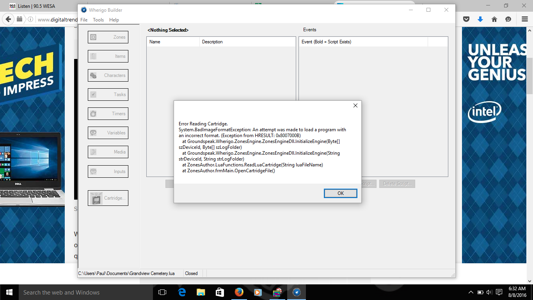533x300 pixels.
Task: Open the Inputs section
Action: tap(108, 171)
